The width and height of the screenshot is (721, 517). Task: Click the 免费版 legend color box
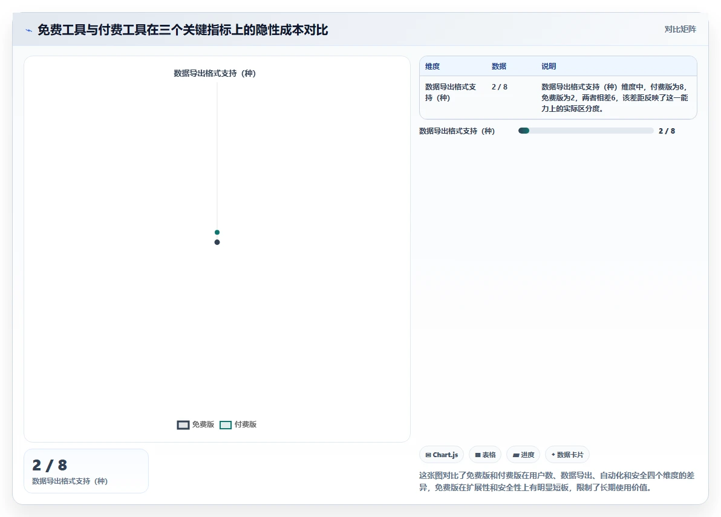(183, 425)
